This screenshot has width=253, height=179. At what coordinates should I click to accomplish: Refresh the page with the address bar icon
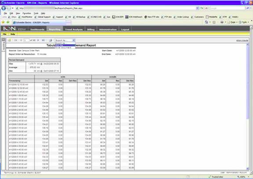click(x=202, y=8)
